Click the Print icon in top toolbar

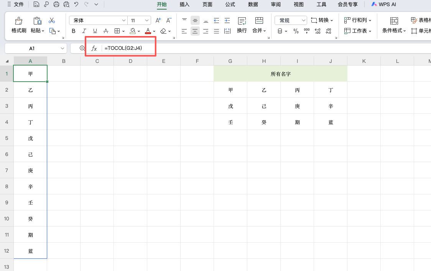[56, 5]
